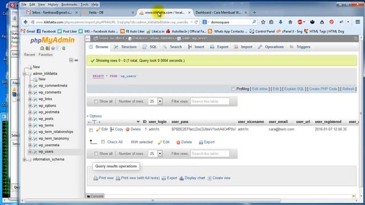The image size is (365, 205).
Task: Click Explain SQL link
Action: coord(294,89)
